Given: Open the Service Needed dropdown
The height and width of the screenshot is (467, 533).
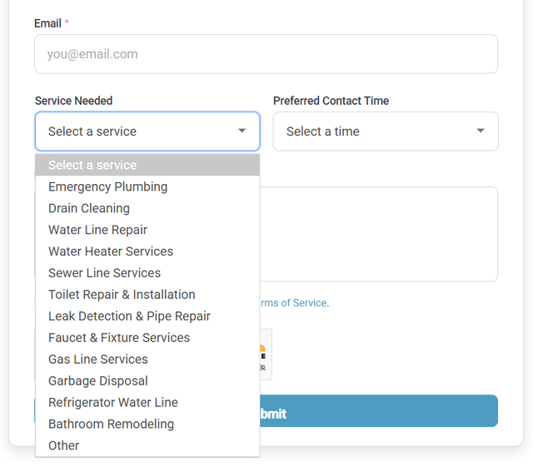Looking at the screenshot, I should 147,132.
